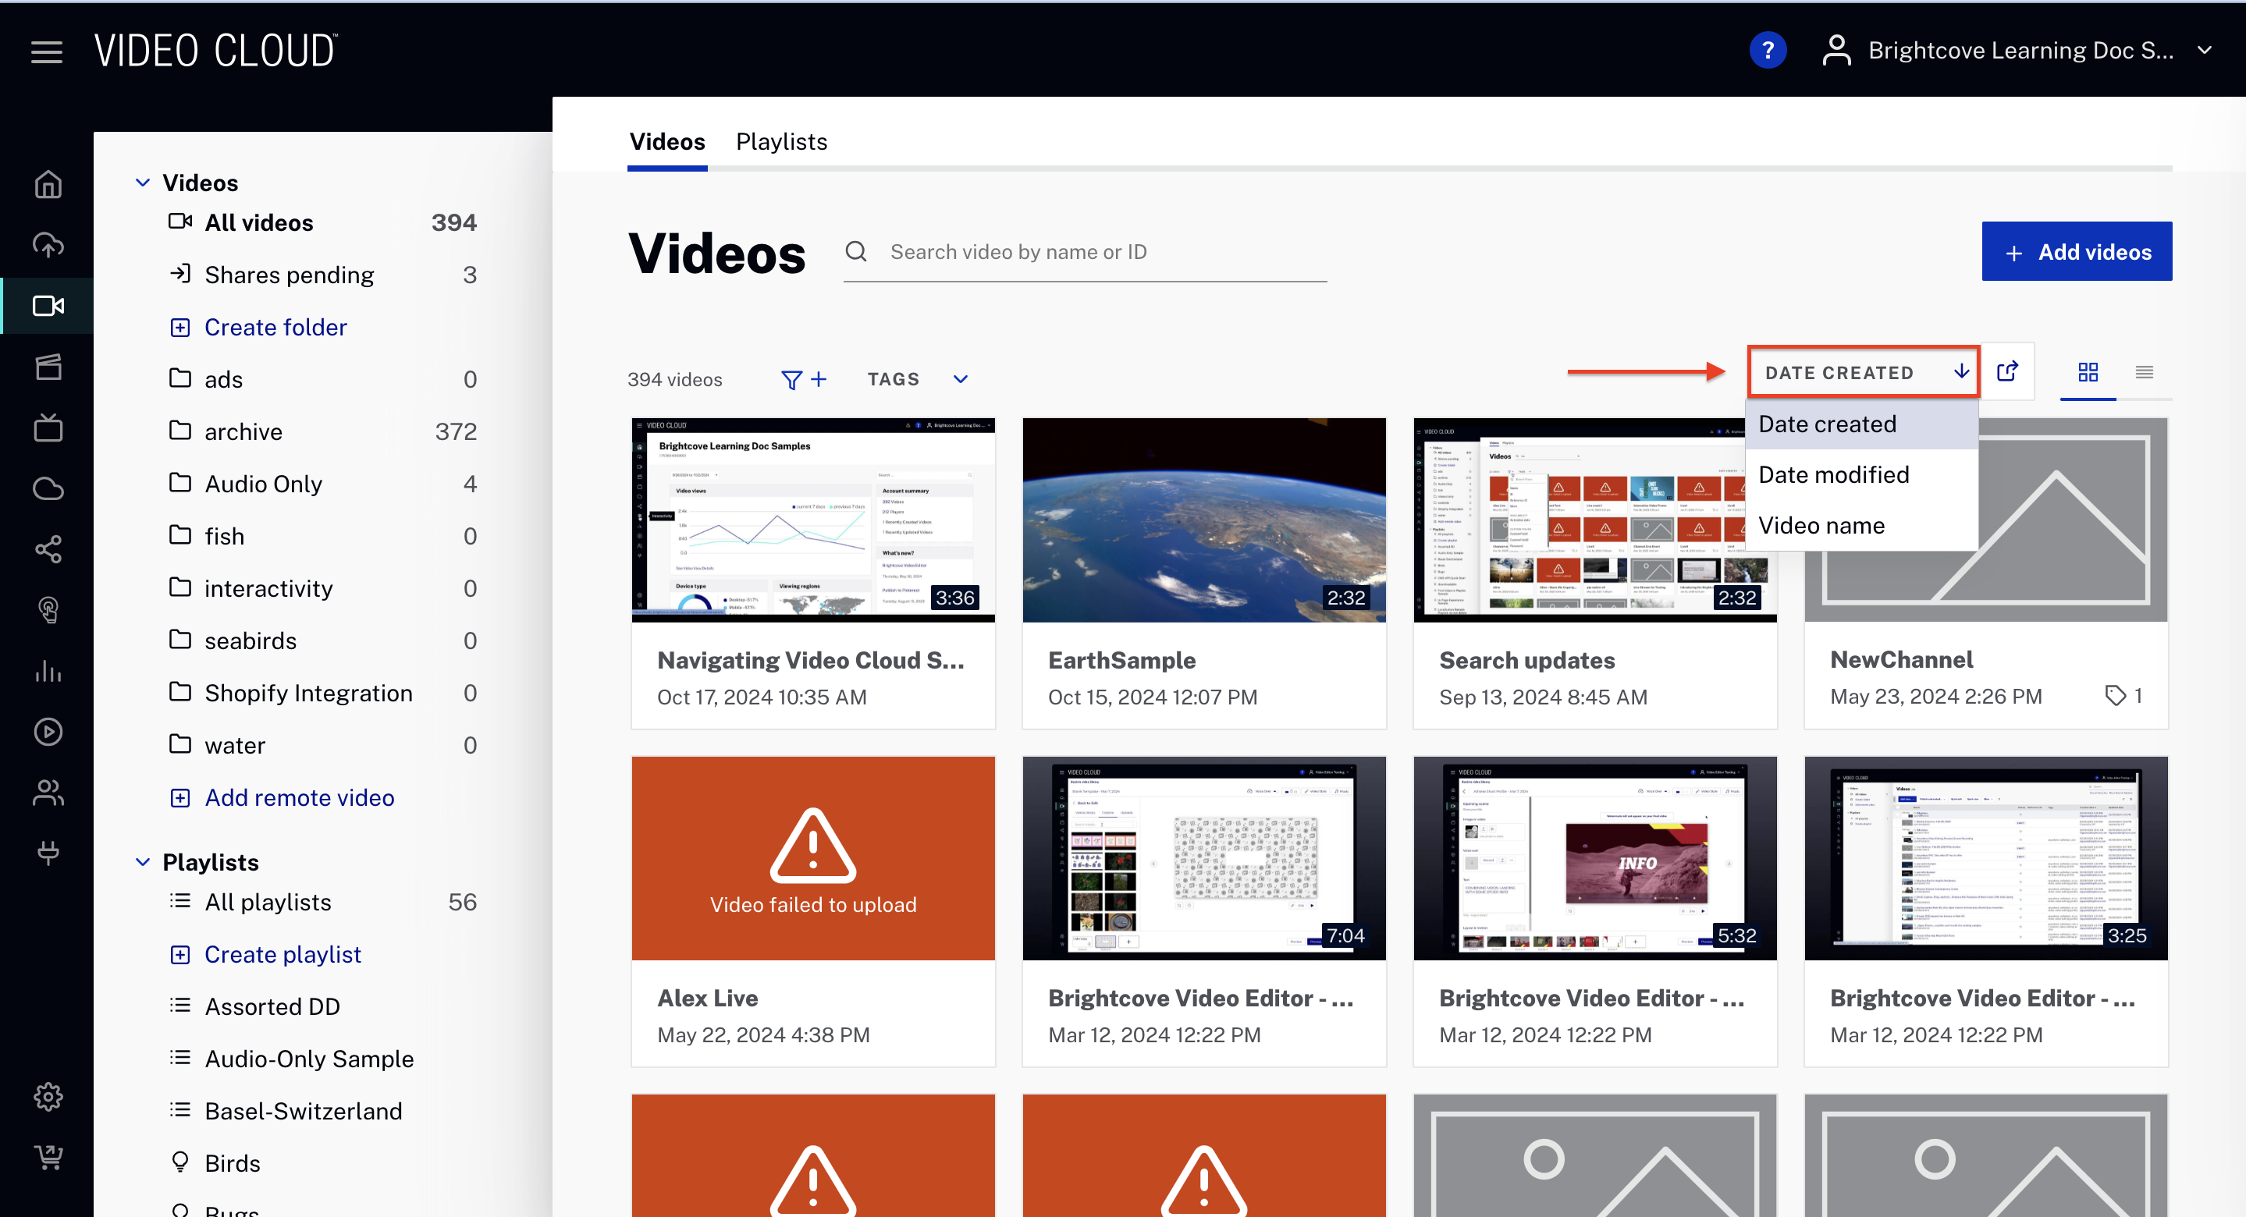Open the Players play-circle icon
This screenshot has height=1217, width=2246.
pos(48,732)
